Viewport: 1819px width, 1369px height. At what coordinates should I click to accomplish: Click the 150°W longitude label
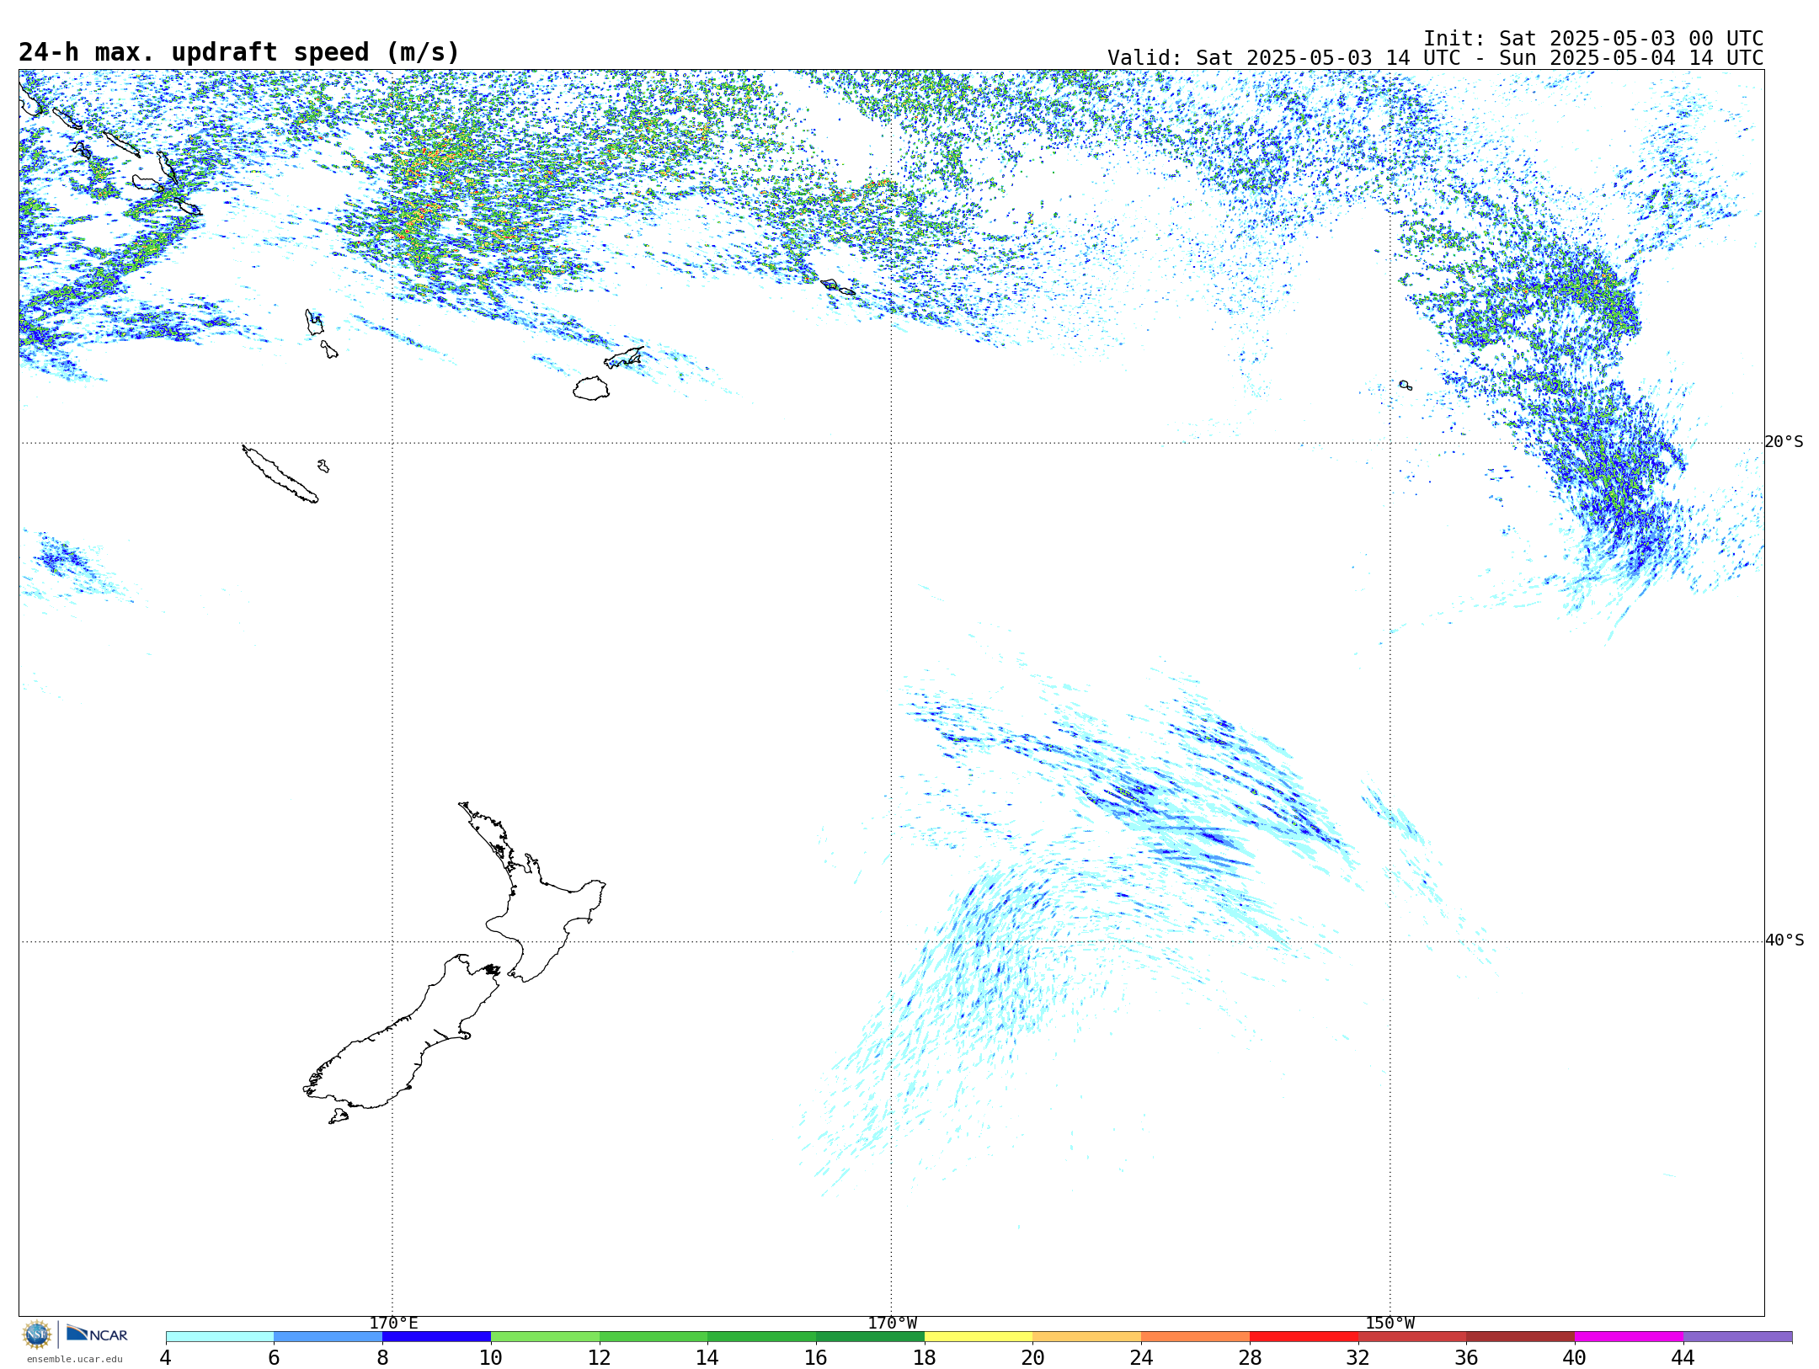(1390, 1324)
